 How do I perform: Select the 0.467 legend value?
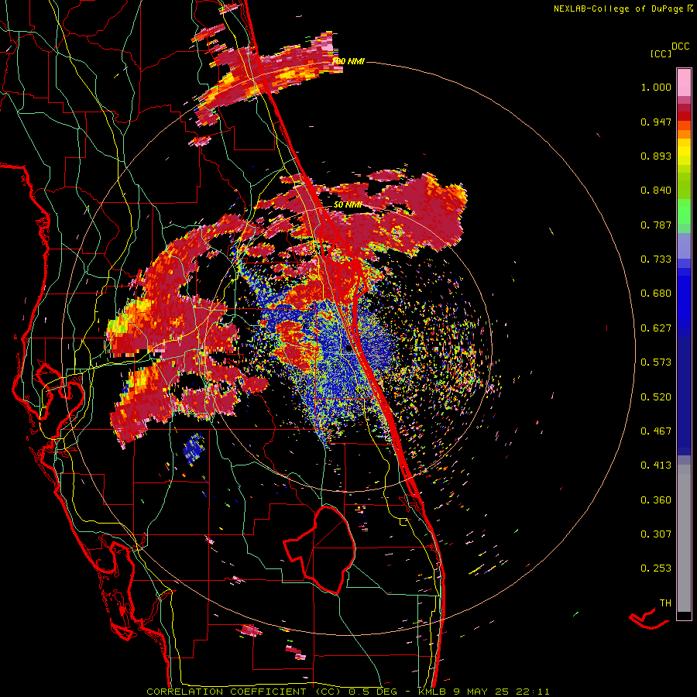click(656, 431)
